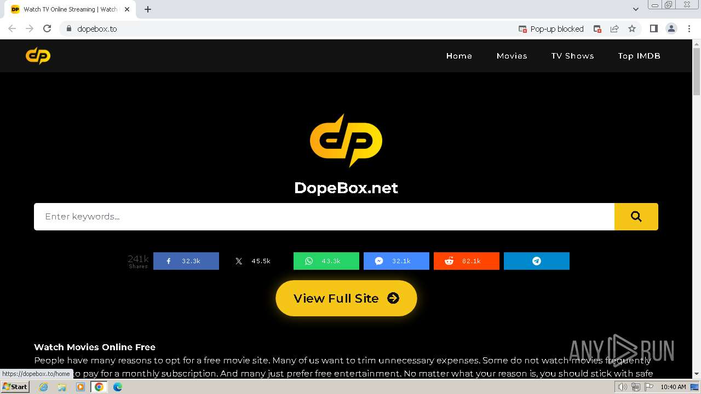The width and height of the screenshot is (701, 394).
Task: Click the Action Center flag icon
Action: [649, 387]
